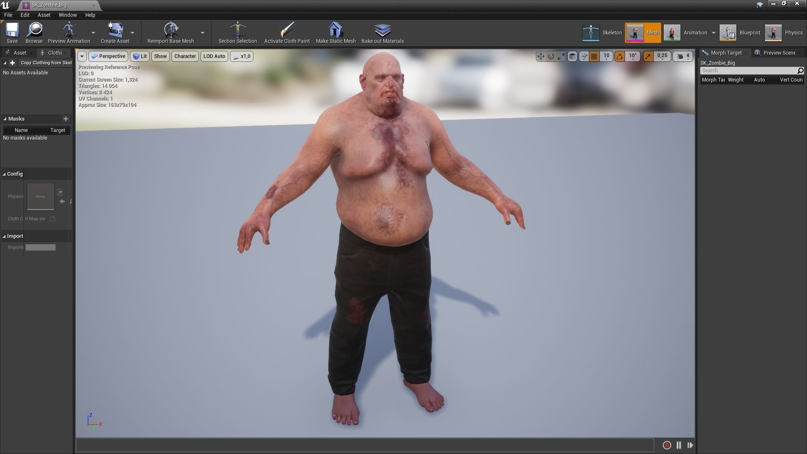The height and width of the screenshot is (454, 807).
Task: Toggle scale snapping
Action: [648, 56]
